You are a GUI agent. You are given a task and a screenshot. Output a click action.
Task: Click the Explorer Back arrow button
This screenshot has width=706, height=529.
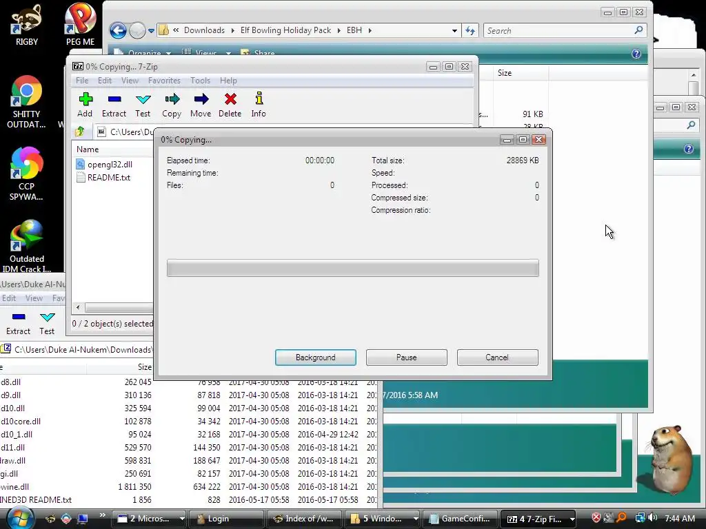(118, 30)
